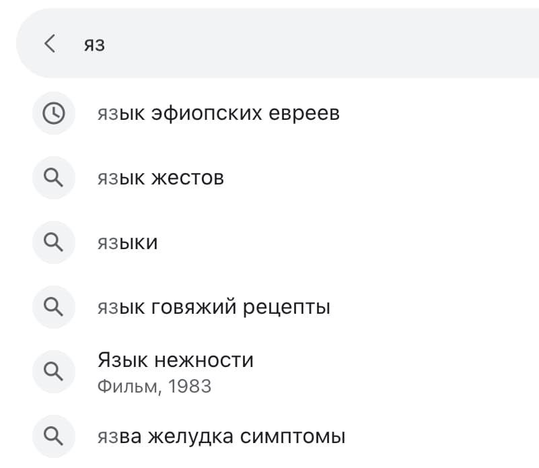Open the suggestion 'язык говяжий рецепты'
This screenshot has height=468, width=539.
tap(215, 307)
